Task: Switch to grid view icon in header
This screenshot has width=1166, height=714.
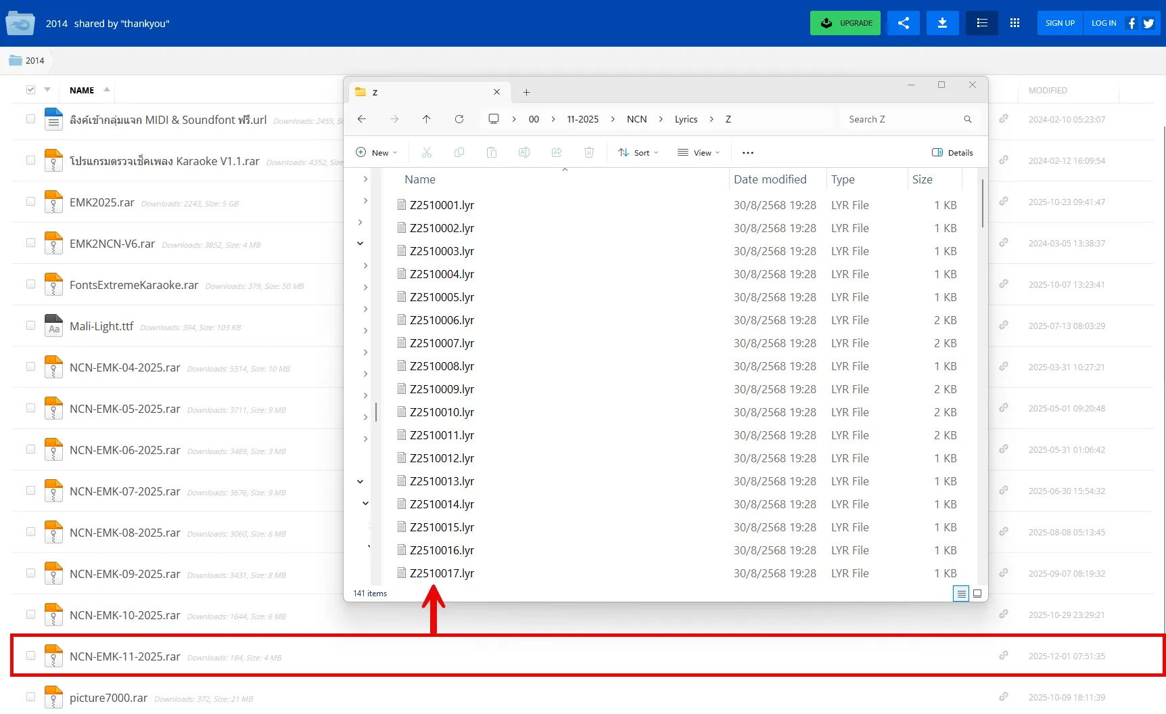Action: tap(1015, 23)
